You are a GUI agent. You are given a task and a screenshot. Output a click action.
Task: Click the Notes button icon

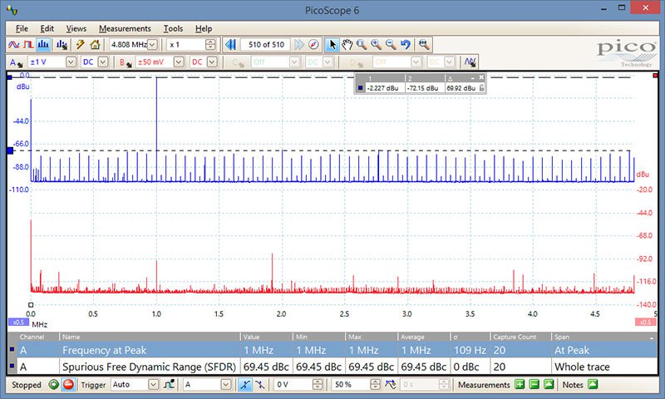[593, 385]
